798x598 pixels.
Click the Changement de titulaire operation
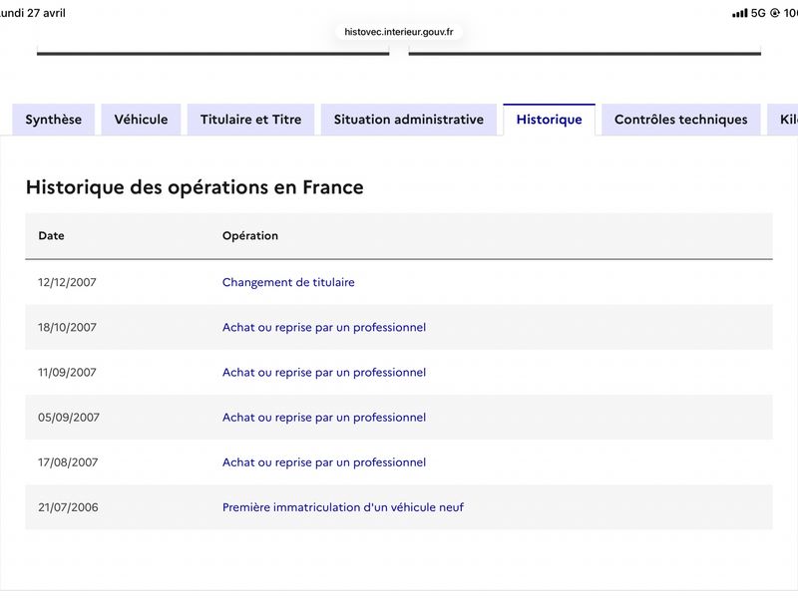(288, 282)
